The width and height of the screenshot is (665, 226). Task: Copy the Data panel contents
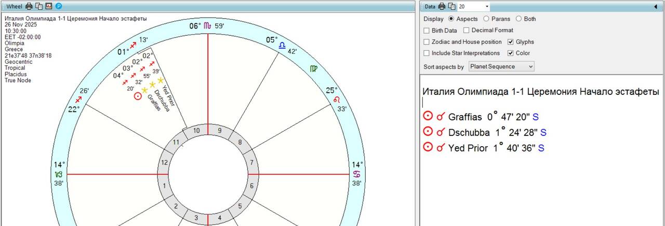coord(451,6)
